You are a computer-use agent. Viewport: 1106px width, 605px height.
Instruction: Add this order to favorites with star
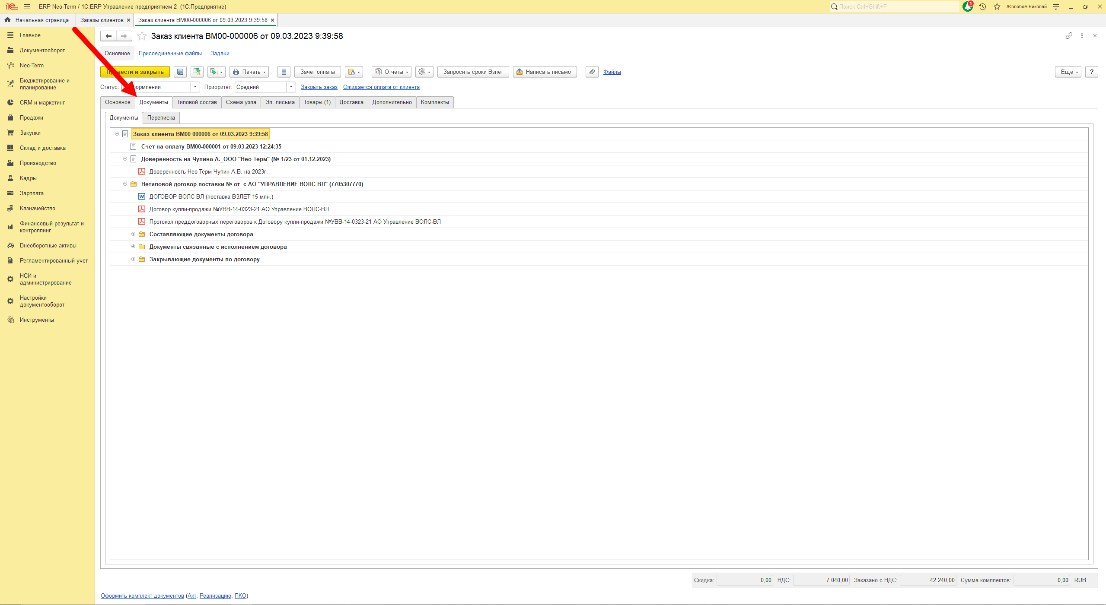click(142, 36)
